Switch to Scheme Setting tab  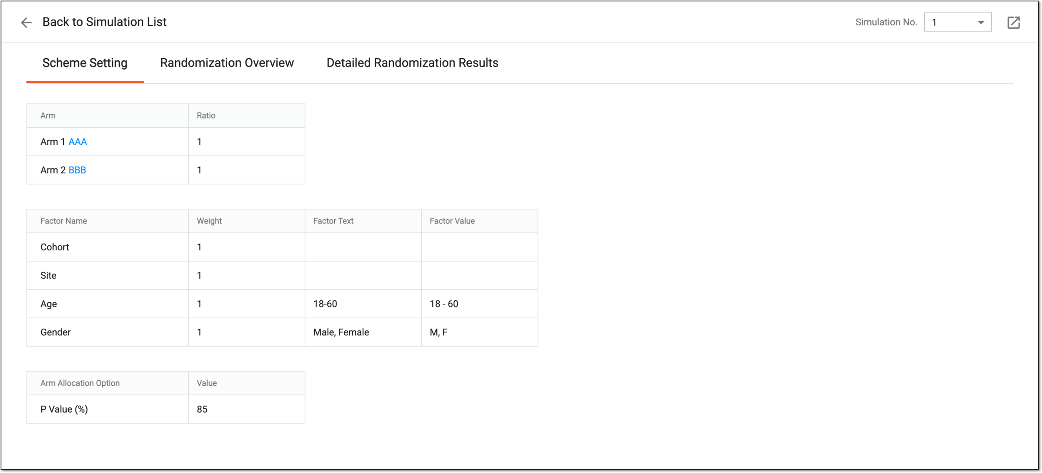coord(85,63)
